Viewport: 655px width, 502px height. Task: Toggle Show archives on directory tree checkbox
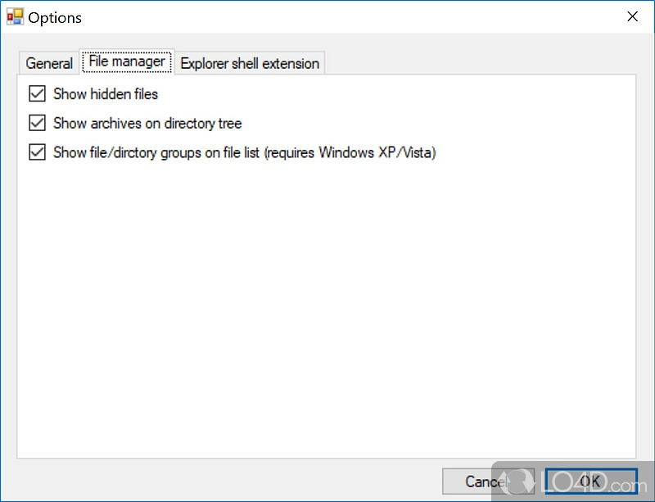coord(37,124)
